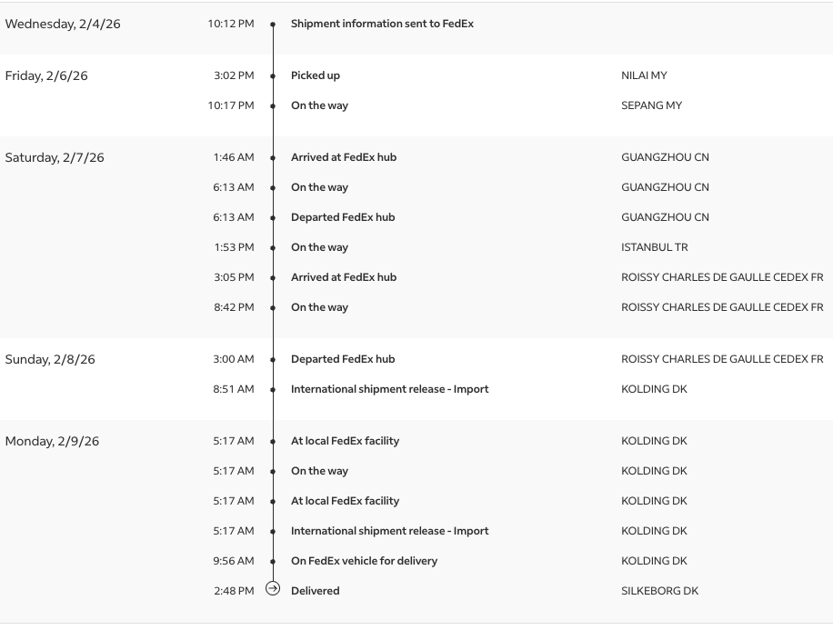Click the timeline dot next to Picked up

(x=273, y=76)
